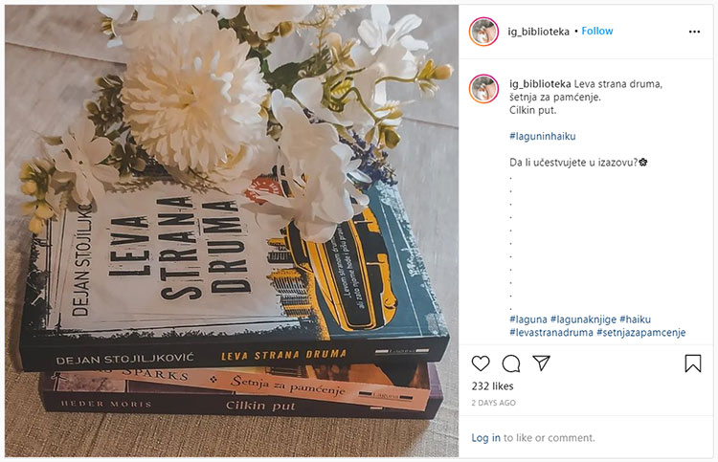The width and height of the screenshot is (718, 462).
Task: Open ig_biblioteka profile picture in header
Action: pos(483,32)
